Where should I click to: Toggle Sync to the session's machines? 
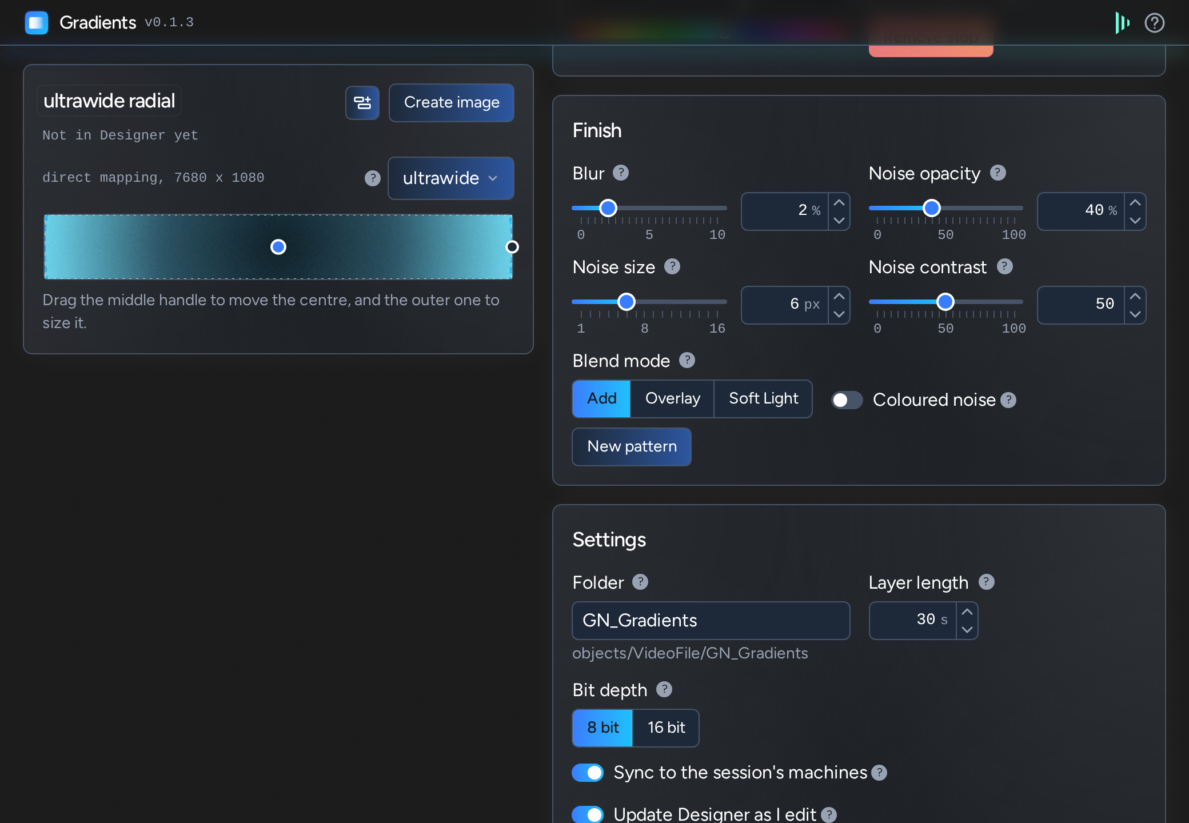(588, 773)
